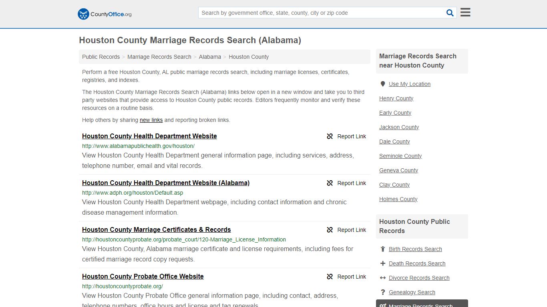
Task: Click the CountyOffice.org logo
Action: coord(105,14)
